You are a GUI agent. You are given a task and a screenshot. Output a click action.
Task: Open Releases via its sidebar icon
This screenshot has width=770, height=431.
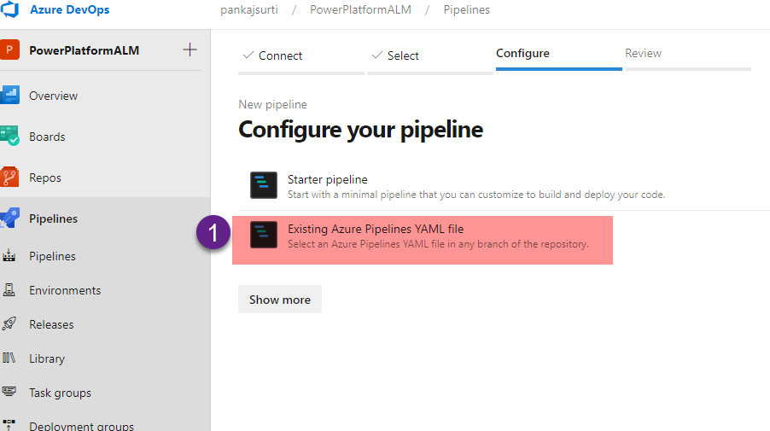(x=10, y=324)
